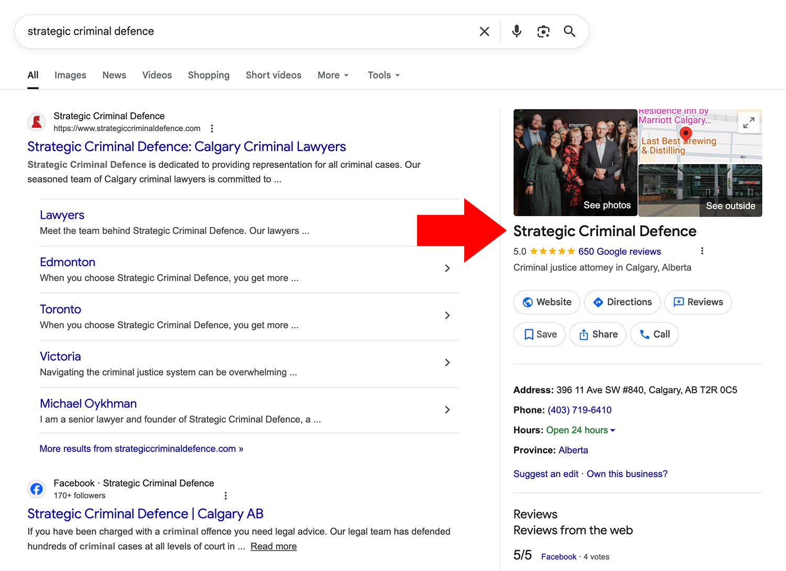Switch to the Images tab
The image size is (786, 571).
(x=70, y=75)
